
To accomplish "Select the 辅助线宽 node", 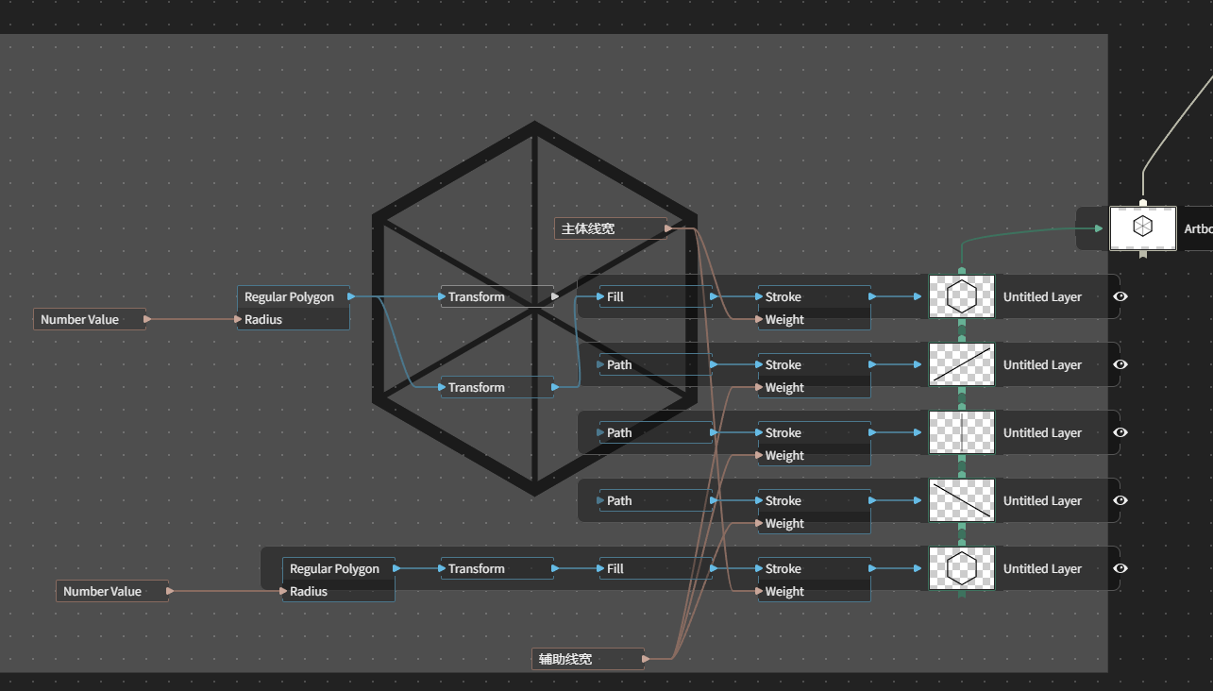I will pyautogui.click(x=588, y=659).
